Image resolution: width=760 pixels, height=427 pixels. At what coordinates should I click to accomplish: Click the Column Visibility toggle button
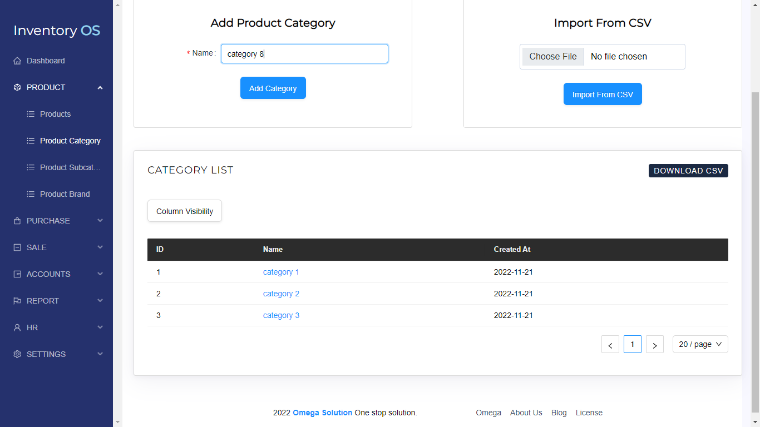coord(184,211)
